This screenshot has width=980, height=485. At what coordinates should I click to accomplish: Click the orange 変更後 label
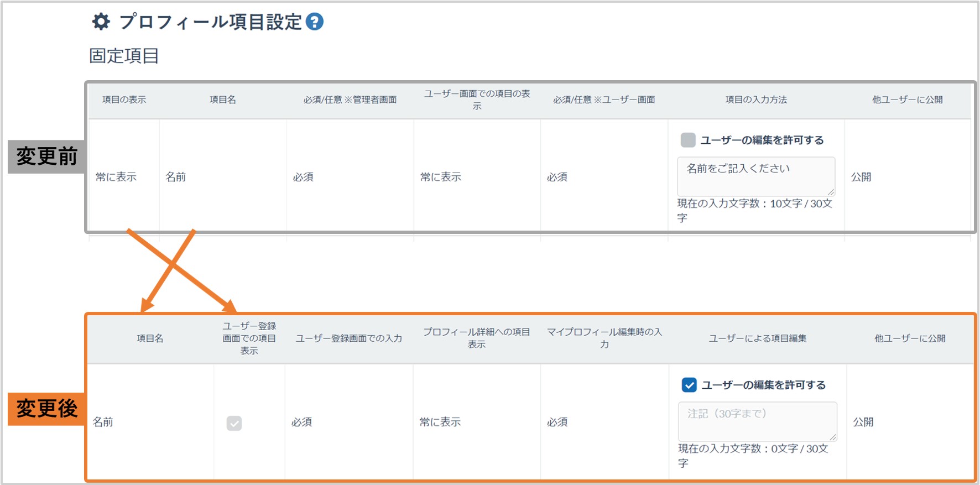click(x=46, y=409)
